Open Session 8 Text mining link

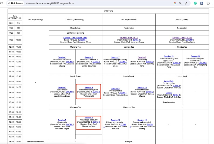tap(142, 57)
